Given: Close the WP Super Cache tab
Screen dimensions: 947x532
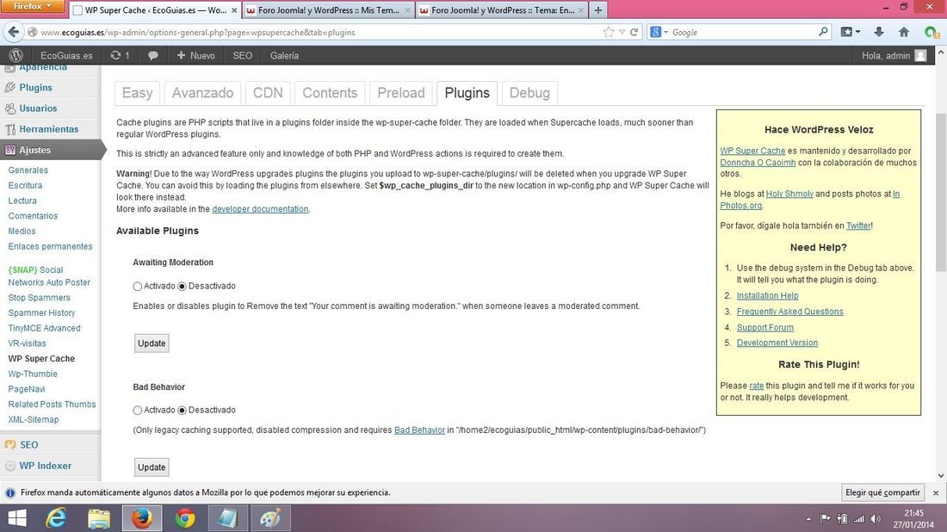Looking at the screenshot, I should click(234, 10).
